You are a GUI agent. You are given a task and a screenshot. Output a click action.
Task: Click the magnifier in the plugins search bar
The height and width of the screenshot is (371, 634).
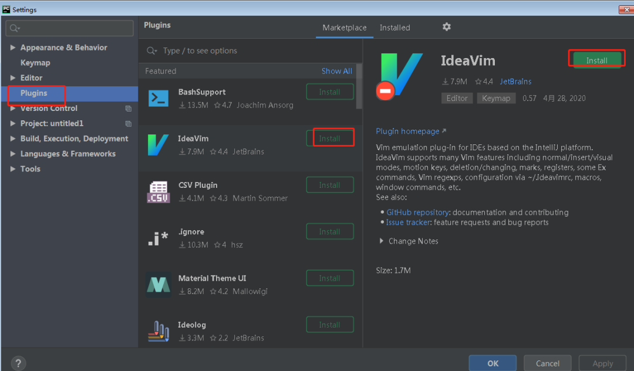[152, 50]
